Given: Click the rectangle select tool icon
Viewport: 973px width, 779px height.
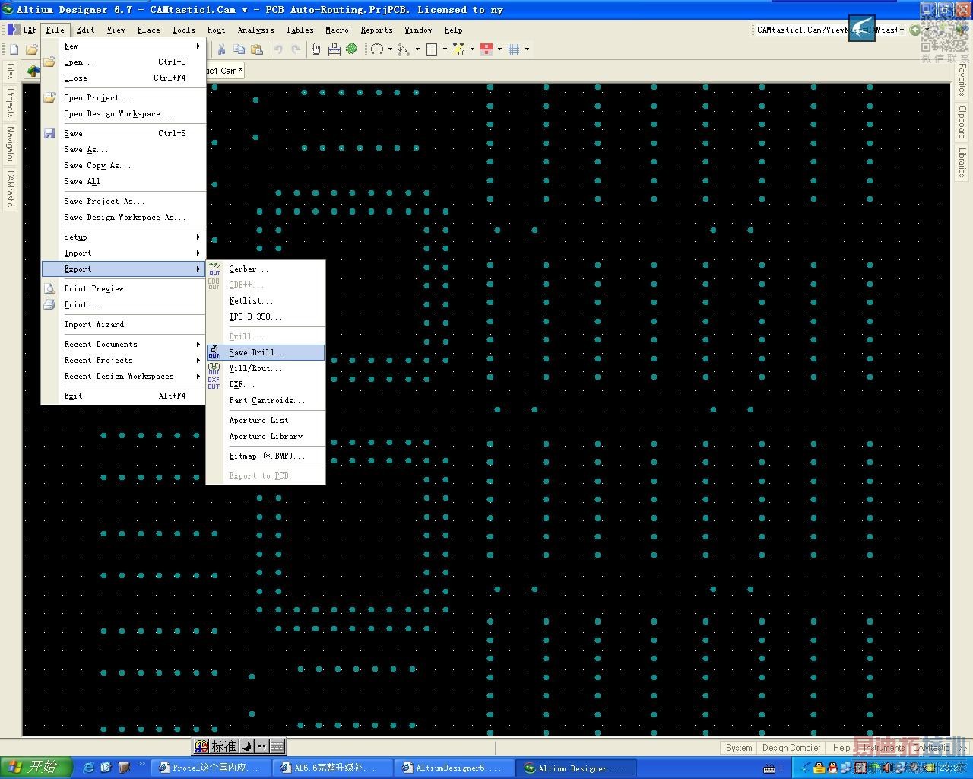Looking at the screenshot, I should (432, 49).
